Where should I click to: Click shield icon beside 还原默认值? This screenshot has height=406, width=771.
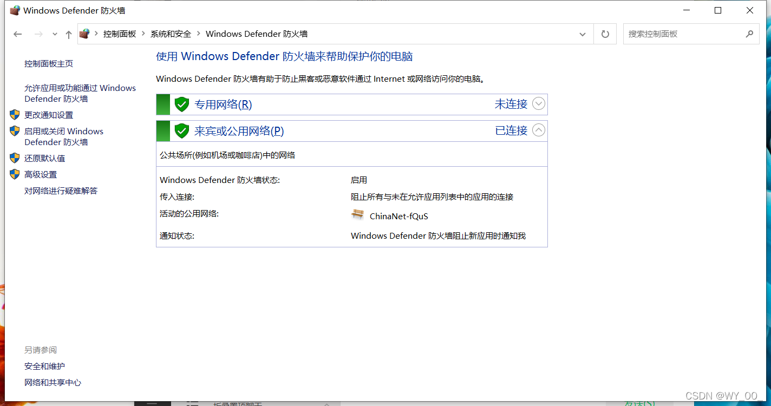point(15,158)
